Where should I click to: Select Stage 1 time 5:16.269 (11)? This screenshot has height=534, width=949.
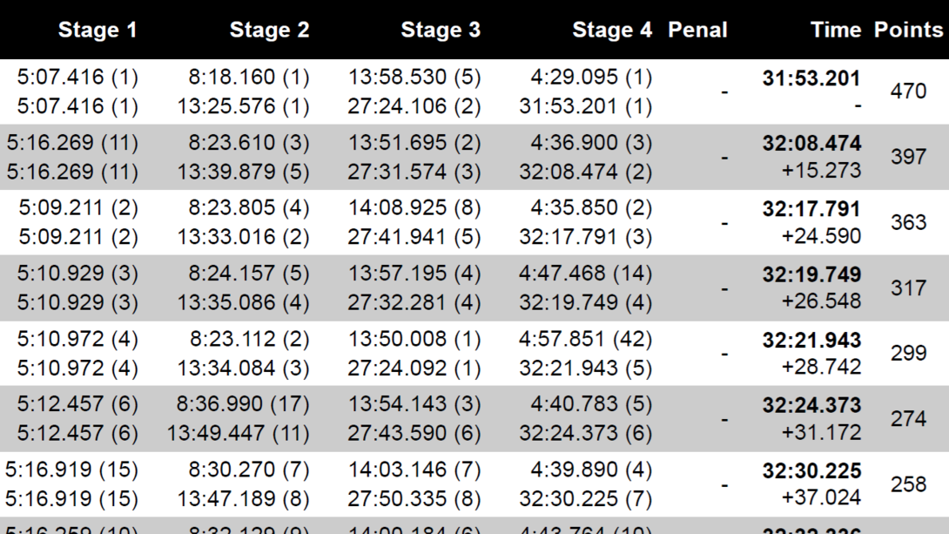[72, 143]
